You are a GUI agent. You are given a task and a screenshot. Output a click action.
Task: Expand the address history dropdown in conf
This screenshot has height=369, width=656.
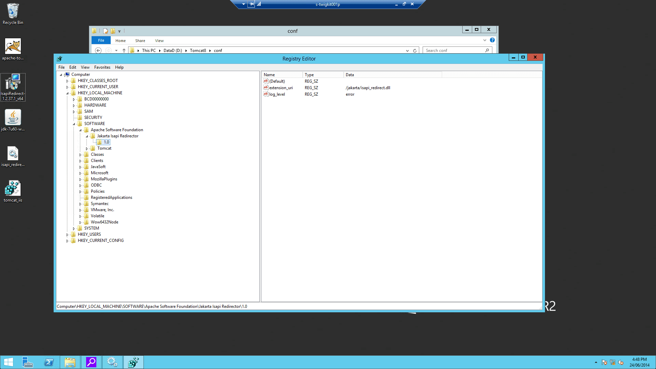(x=407, y=51)
